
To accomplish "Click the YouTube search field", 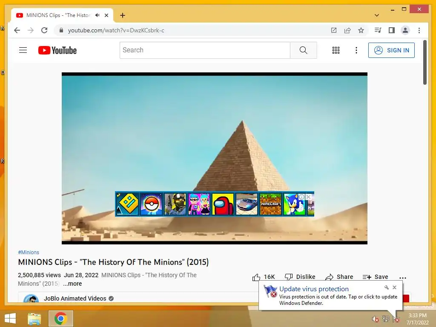I will 205,50.
